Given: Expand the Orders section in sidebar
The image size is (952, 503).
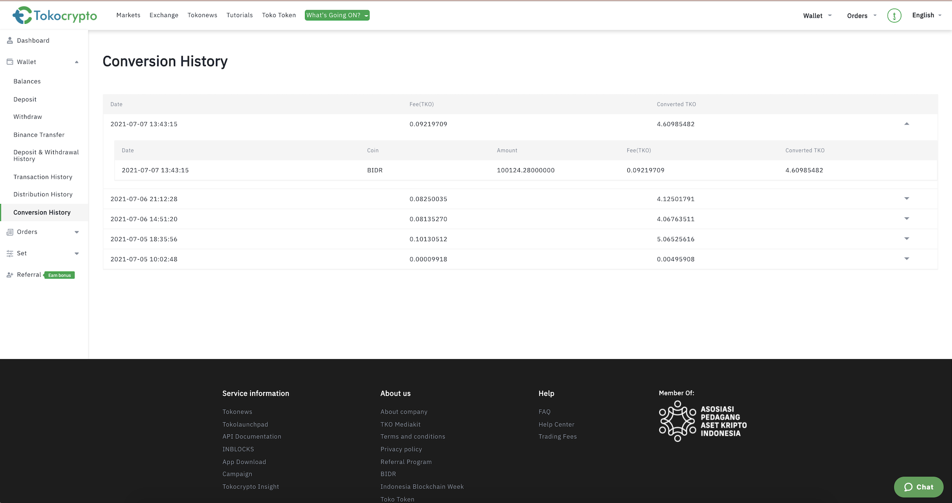Looking at the screenshot, I should point(76,232).
